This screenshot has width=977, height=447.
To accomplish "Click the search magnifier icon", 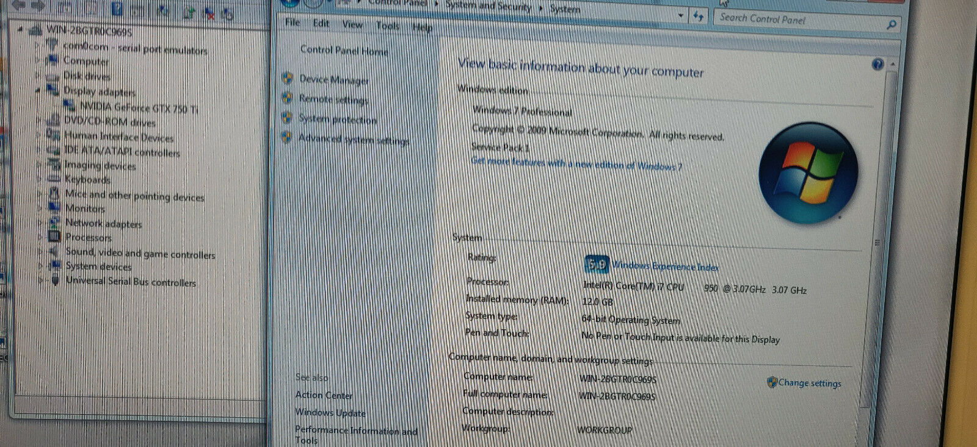I will tap(892, 24).
